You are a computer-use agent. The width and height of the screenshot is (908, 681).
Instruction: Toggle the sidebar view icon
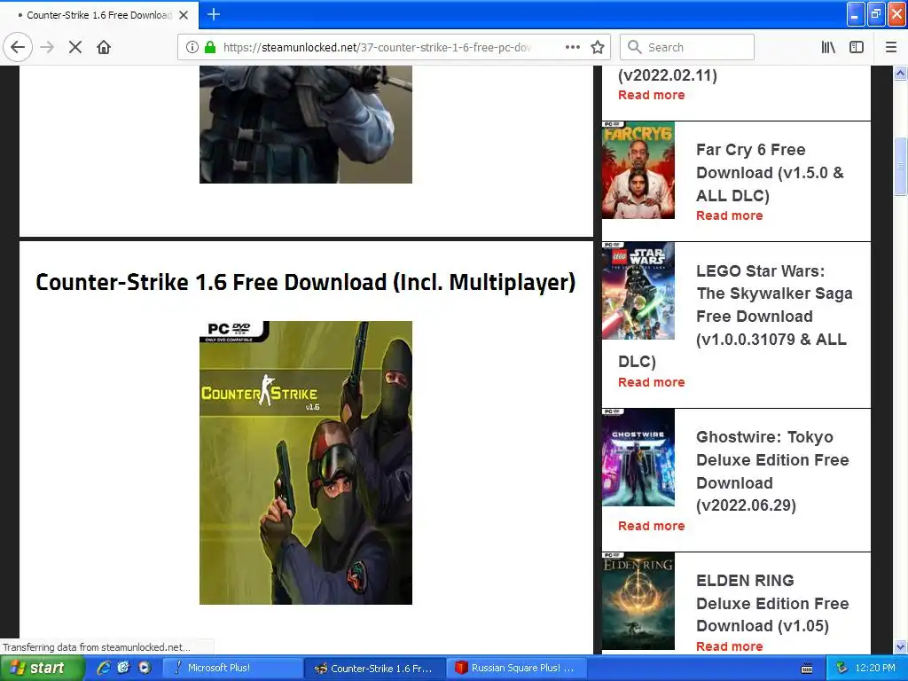pos(857,47)
